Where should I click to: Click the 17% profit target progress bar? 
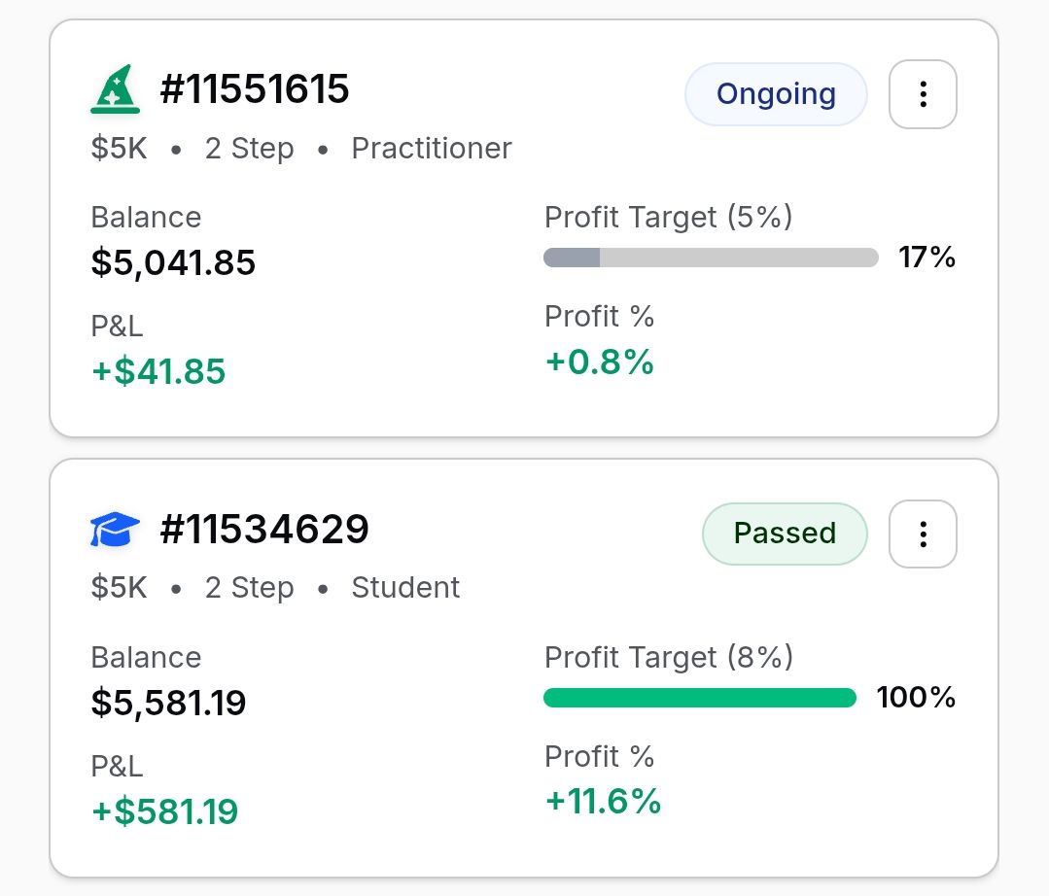click(x=711, y=258)
